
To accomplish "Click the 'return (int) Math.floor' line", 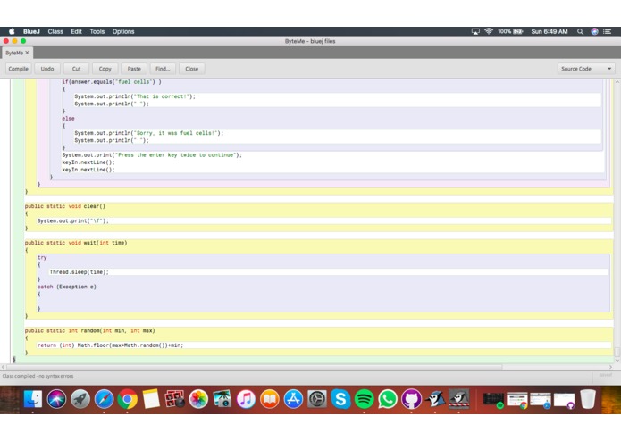I will pyautogui.click(x=110, y=345).
